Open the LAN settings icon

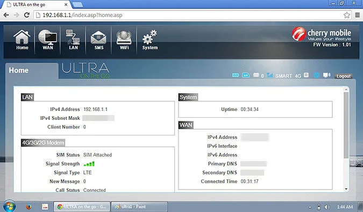click(73, 40)
